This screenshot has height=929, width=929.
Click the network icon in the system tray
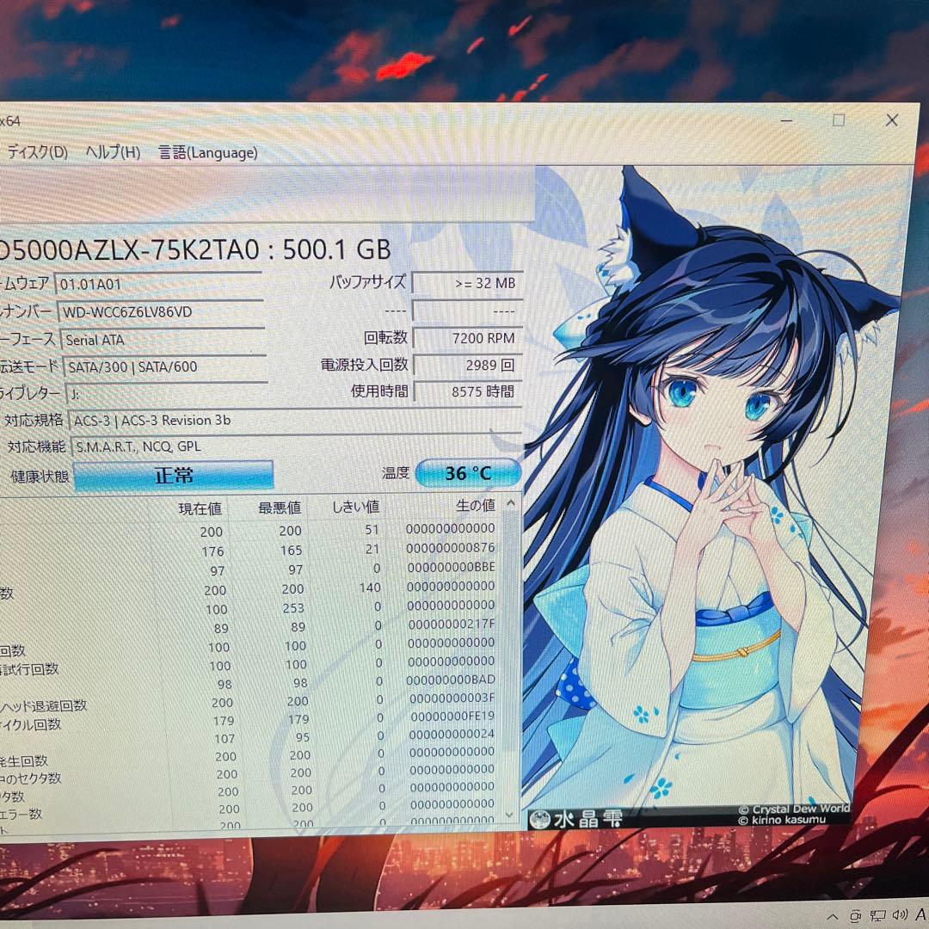click(877, 915)
